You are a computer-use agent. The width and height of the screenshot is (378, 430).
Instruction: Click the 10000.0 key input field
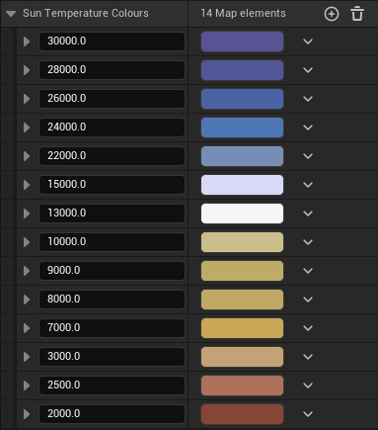coord(112,242)
